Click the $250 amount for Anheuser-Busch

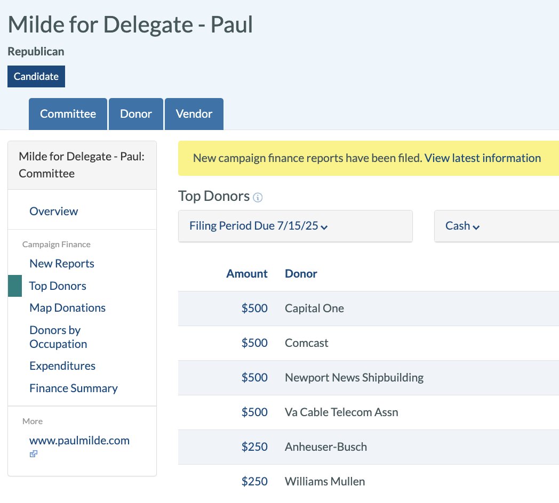coord(254,447)
